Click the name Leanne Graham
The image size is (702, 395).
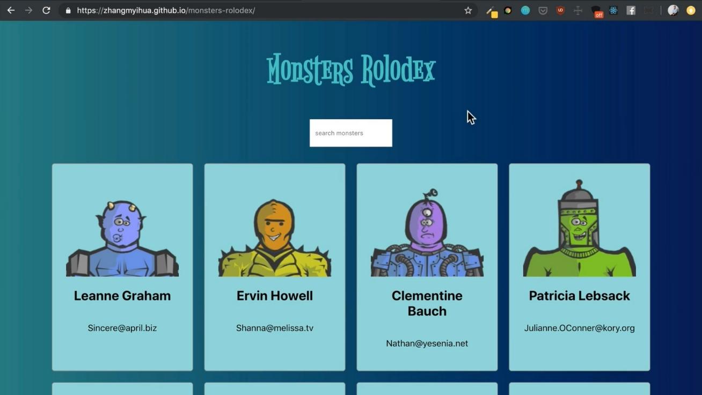(x=122, y=296)
